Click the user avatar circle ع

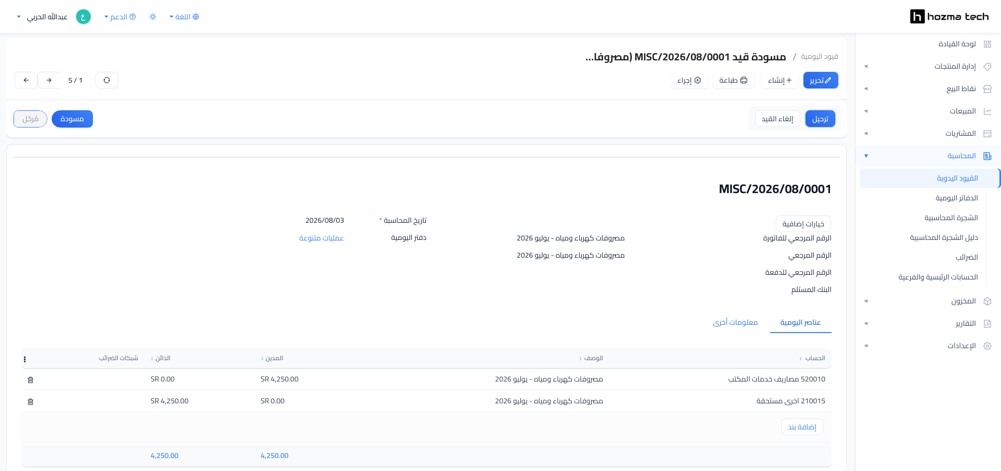83,17
